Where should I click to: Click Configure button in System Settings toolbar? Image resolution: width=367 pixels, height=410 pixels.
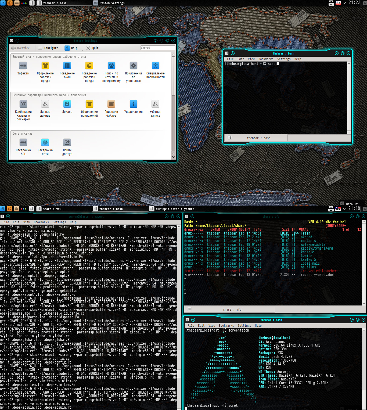48,48
